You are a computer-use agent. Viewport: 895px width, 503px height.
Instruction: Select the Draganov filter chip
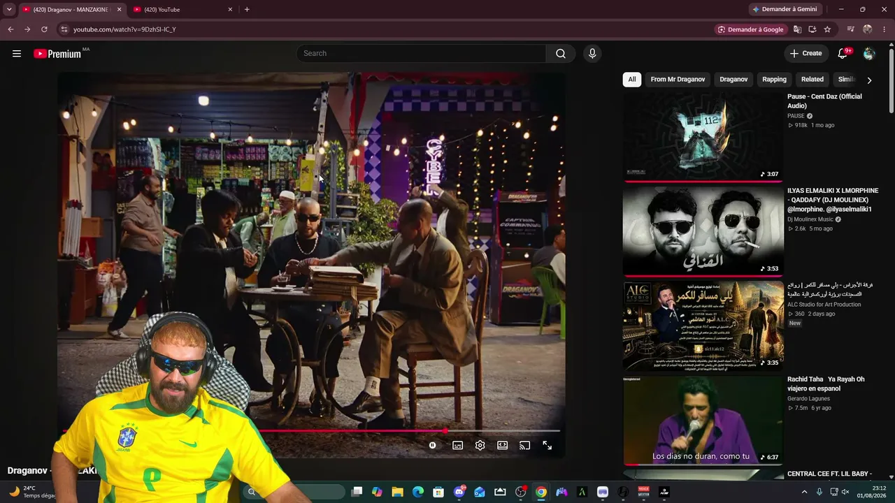coord(733,80)
